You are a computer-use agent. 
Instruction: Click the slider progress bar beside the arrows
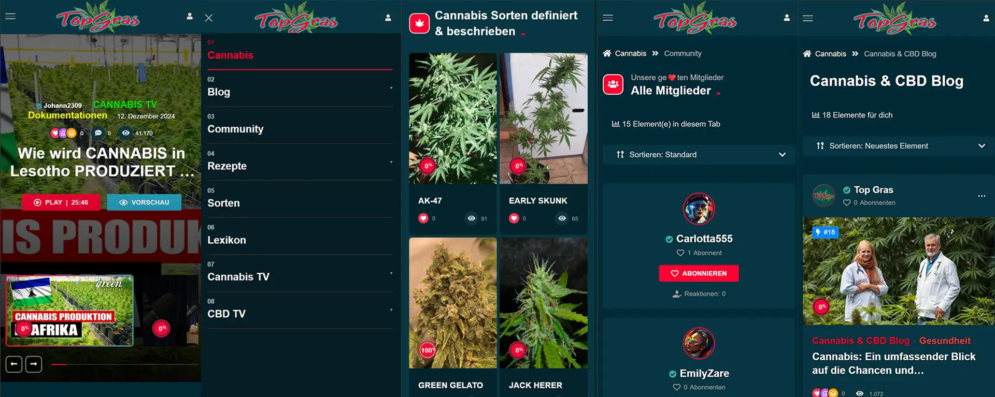[124, 364]
